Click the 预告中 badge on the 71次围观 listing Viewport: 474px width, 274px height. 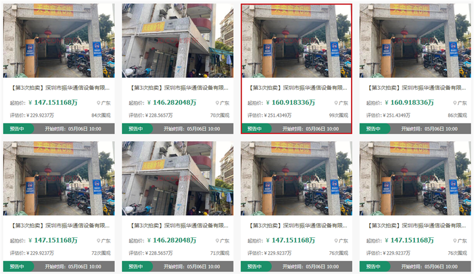(137, 267)
